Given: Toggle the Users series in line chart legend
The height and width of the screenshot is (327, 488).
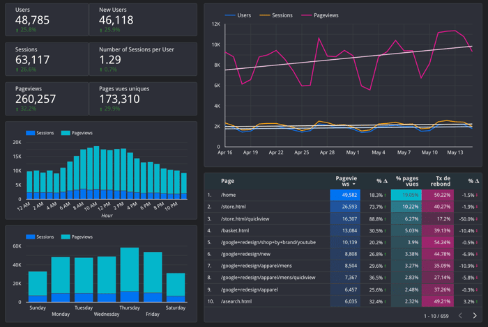Looking at the screenshot, I should click(x=238, y=15).
